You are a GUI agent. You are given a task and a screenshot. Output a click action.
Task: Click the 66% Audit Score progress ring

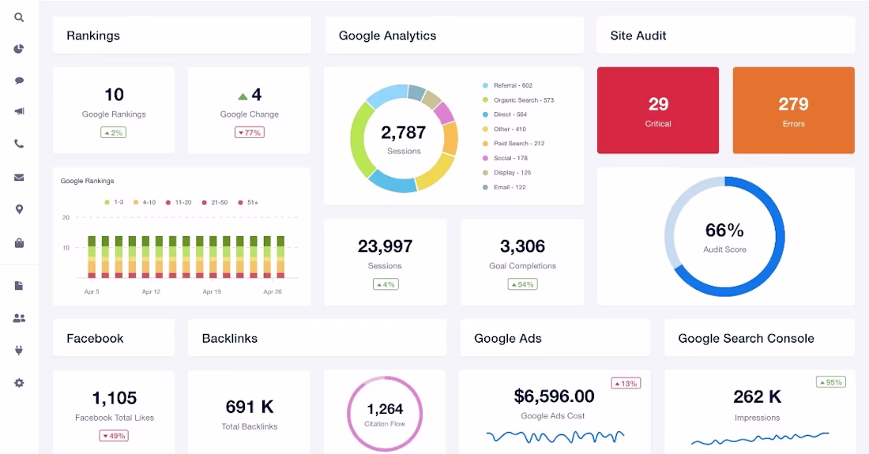click(x=724, y=236)
